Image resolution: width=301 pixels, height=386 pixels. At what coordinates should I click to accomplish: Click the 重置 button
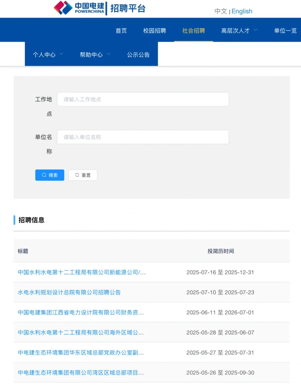pyautogui.click(x=83, y=175)
